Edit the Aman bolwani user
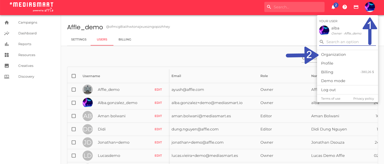Screen dimensions: 384x164 pyautogui.click(x=158, y=116)
